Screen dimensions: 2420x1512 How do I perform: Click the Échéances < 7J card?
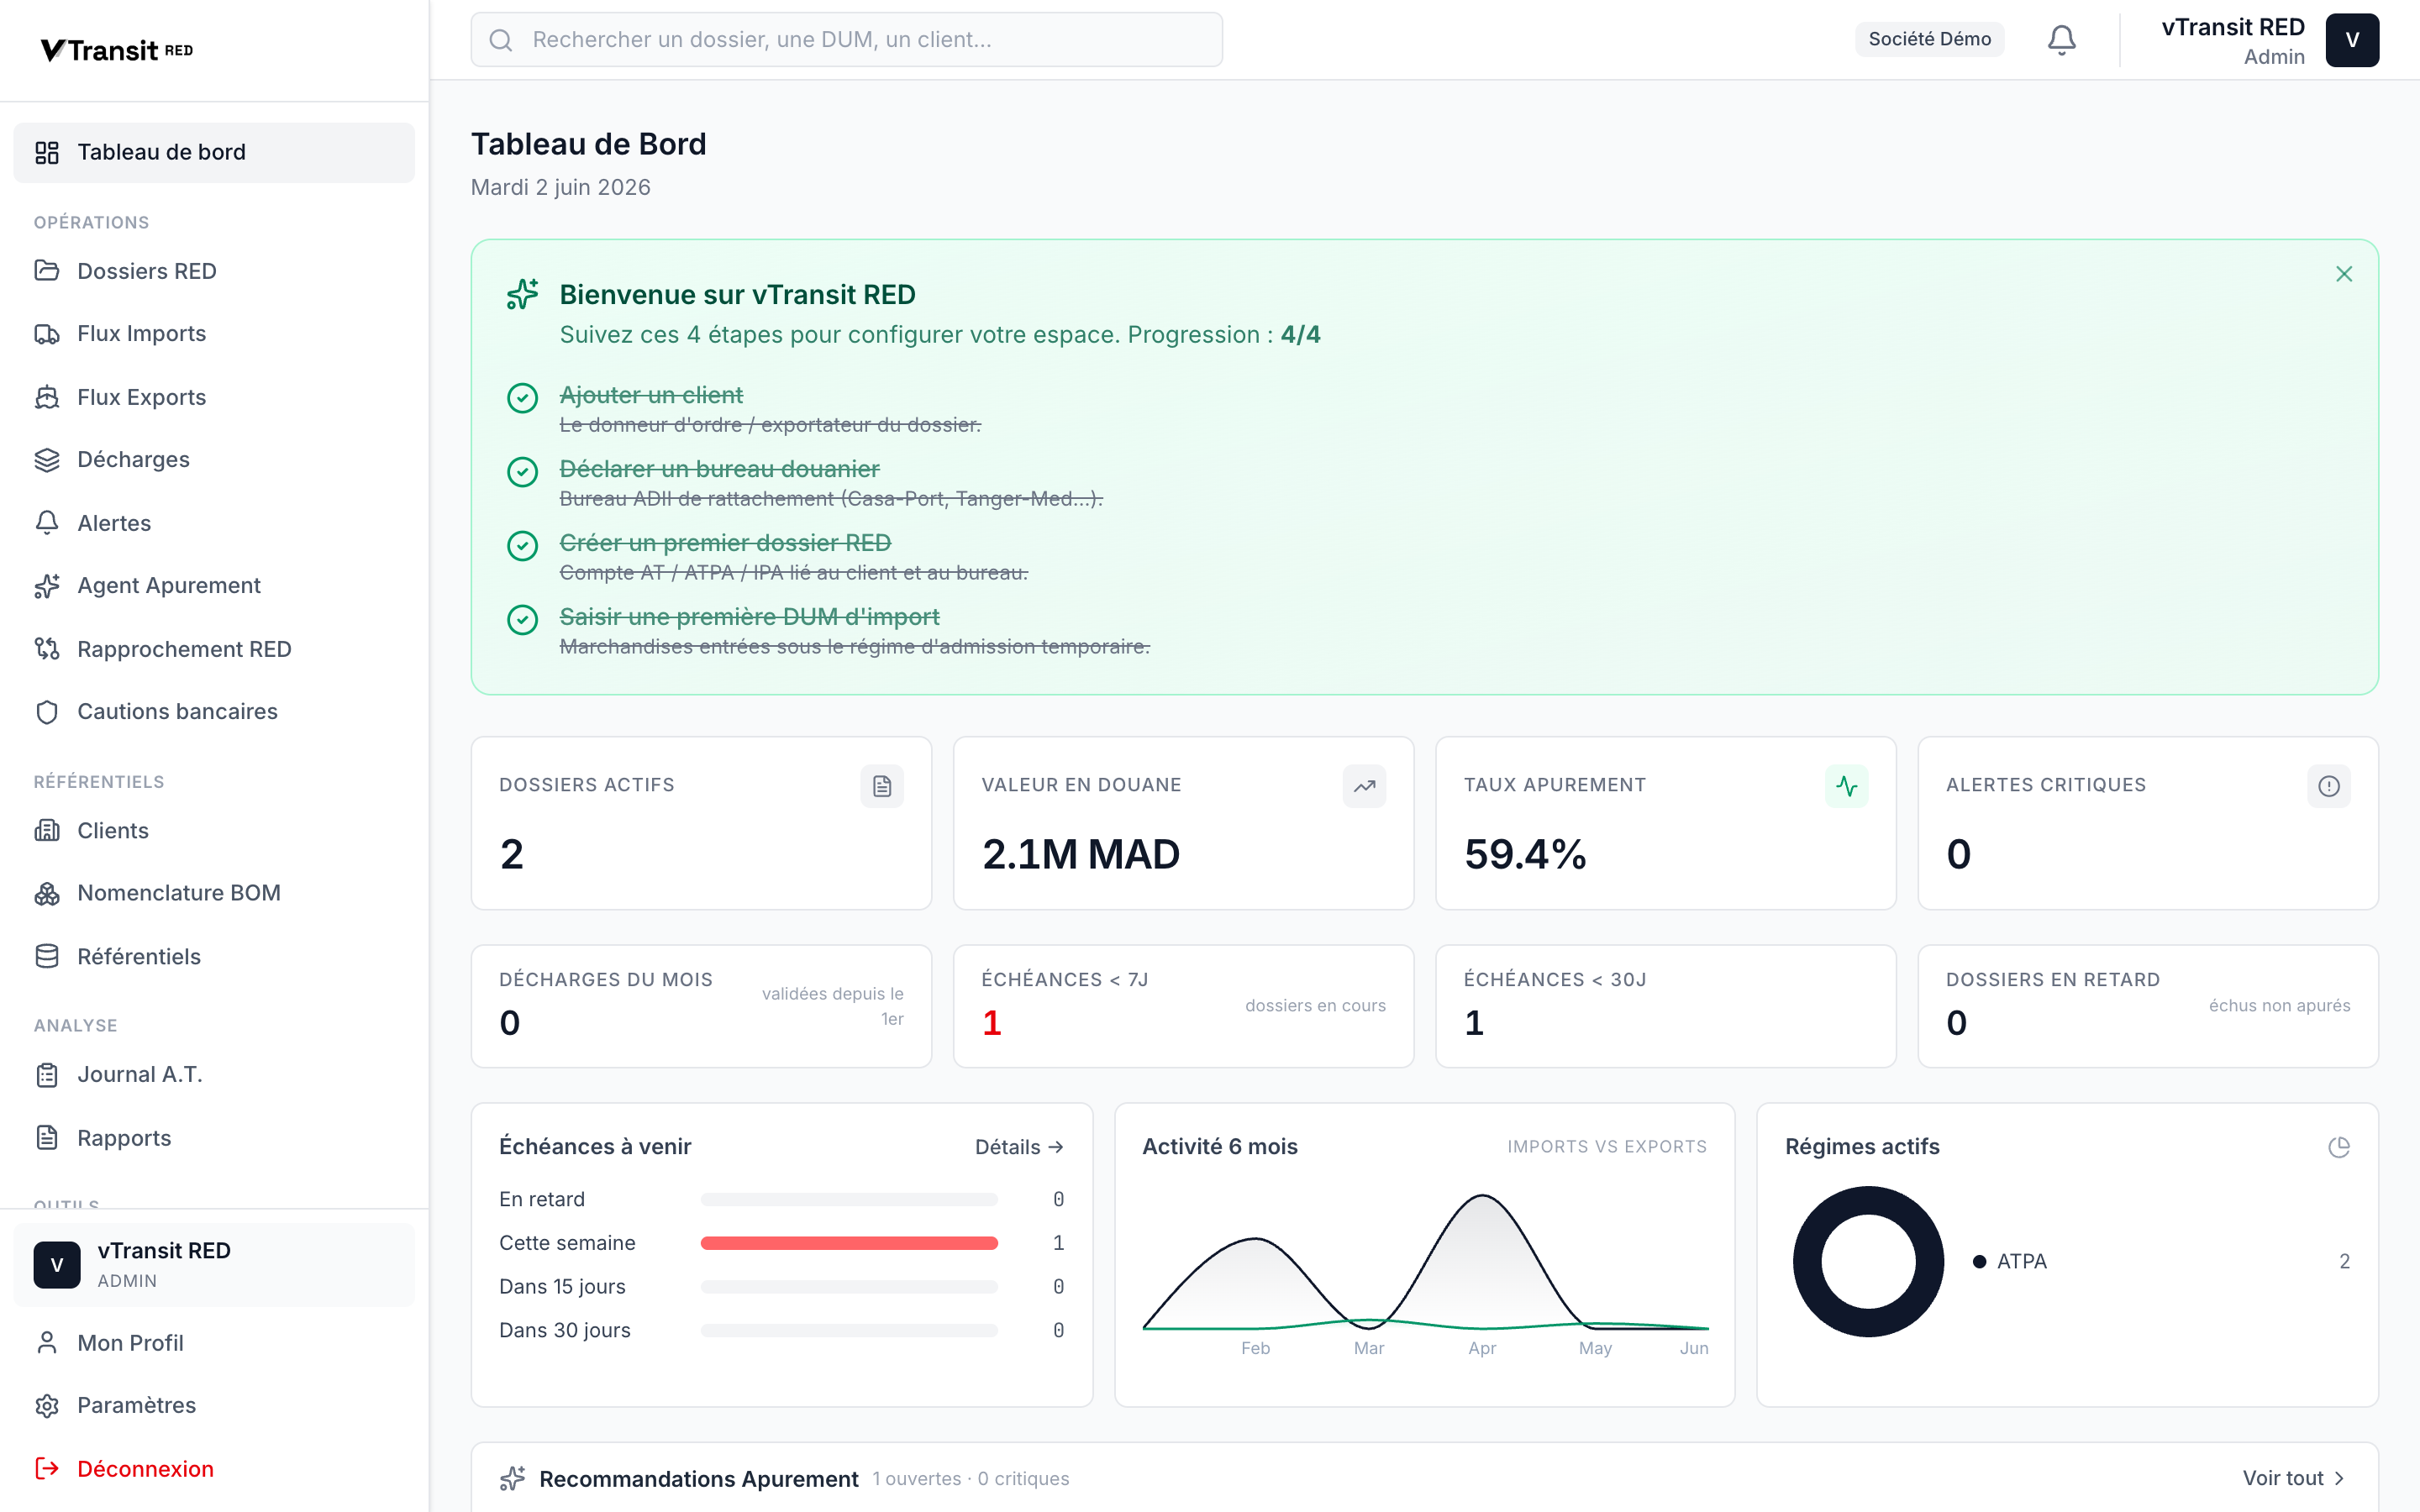point(1183,1006)
